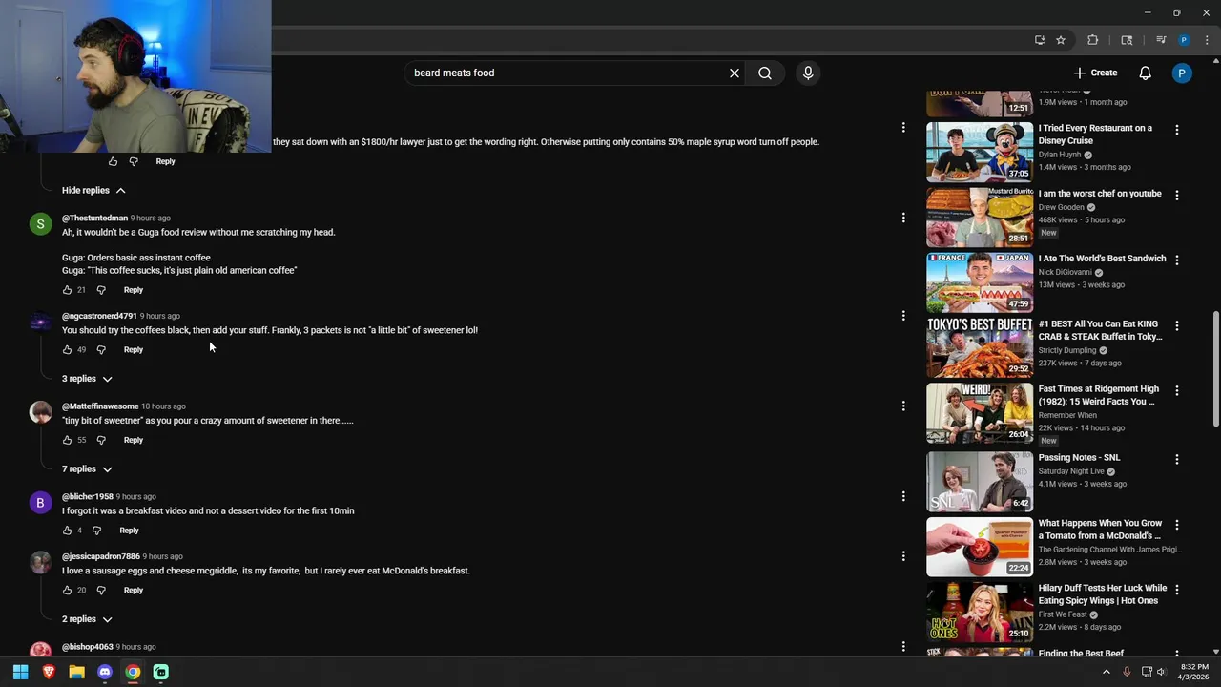Open Strictly Dumpling channel name
The width and height of the screenshot is (1221, 687).
coord(1067,350)
